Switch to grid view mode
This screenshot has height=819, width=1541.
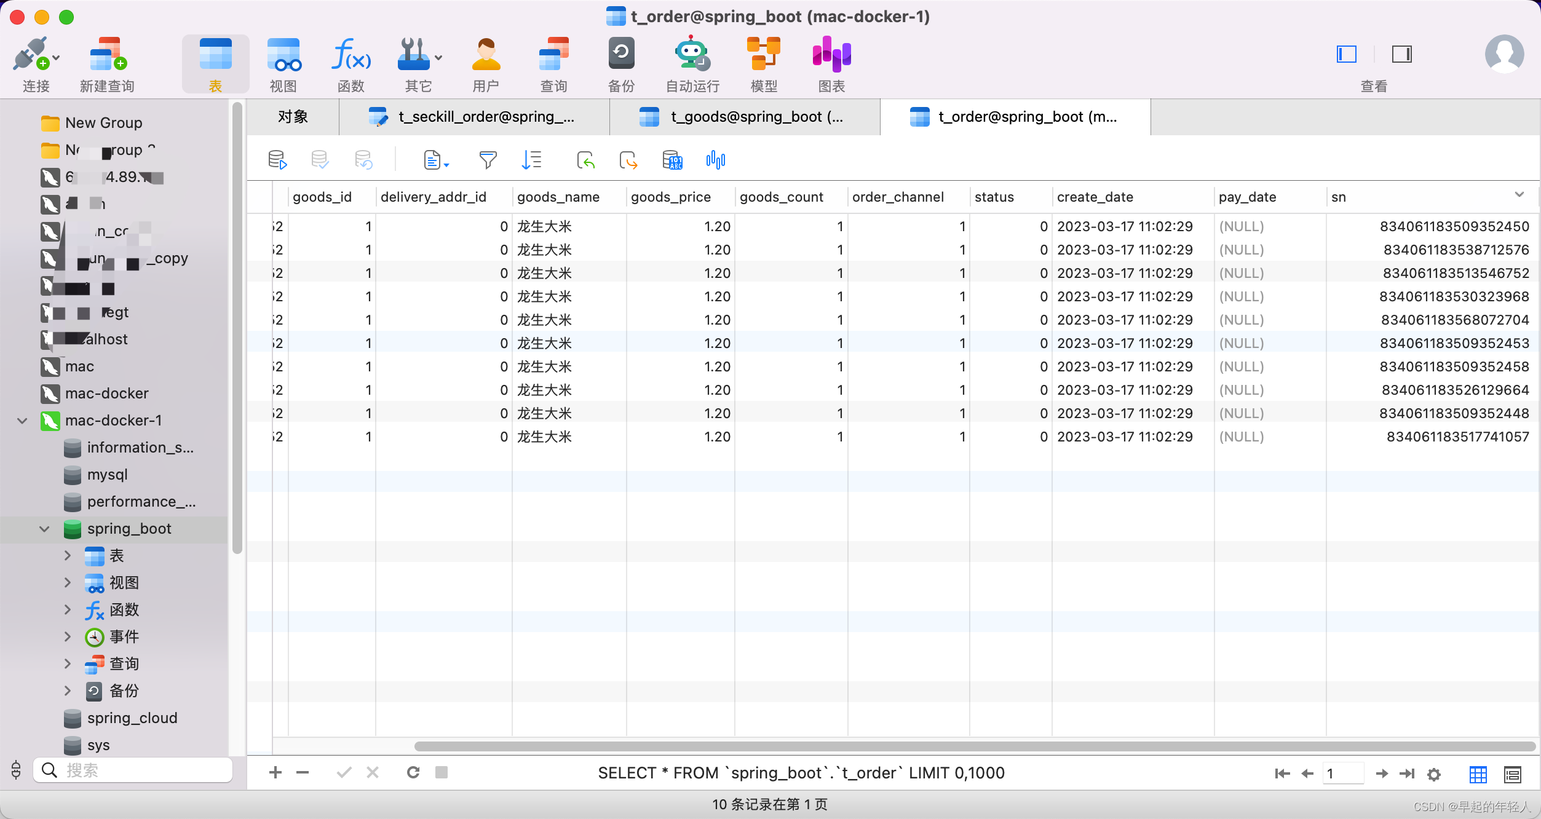[1478, 774]
